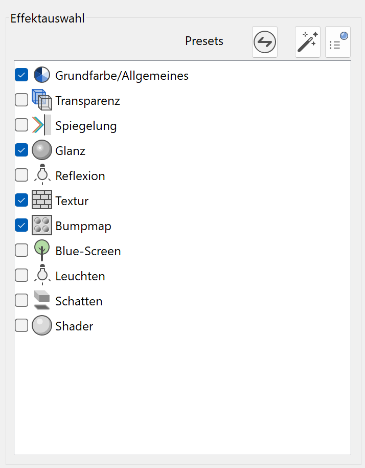Select the Grundfarbe/Allgemeines label
Image resolution: width=365 pixels, height=468 pixels.
122,76
